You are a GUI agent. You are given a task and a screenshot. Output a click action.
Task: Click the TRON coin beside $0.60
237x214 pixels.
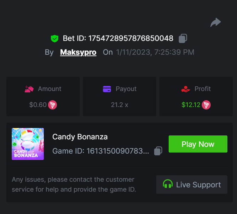tap(53, 105)
